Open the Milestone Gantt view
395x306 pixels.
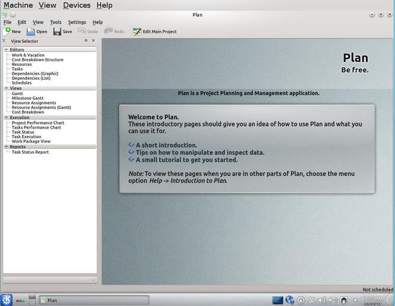click(28, 98)
